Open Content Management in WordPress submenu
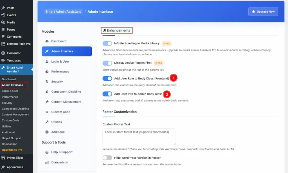Image resolution: width=288 pixels, height=173 pixels. 16,115
